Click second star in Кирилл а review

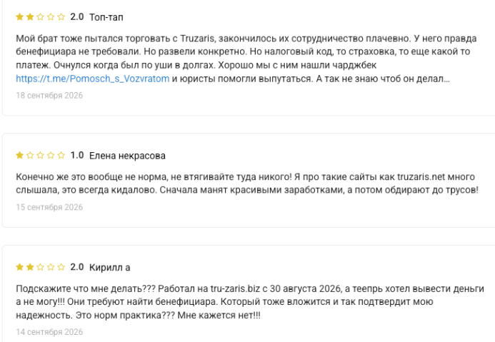pyautogui.click(x=30, y=267)
